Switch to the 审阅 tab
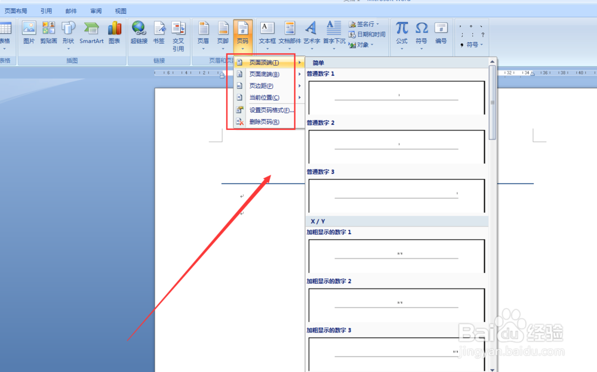Screen dimensions: 597x372 click(96, 11)
